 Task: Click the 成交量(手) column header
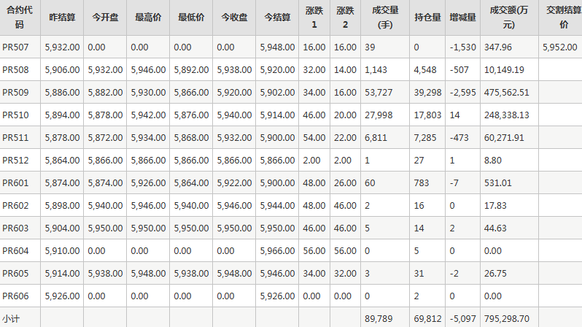385,18
